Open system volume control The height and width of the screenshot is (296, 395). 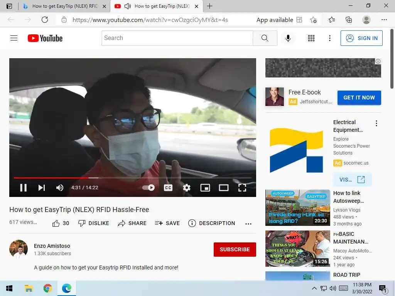point(333,288)
